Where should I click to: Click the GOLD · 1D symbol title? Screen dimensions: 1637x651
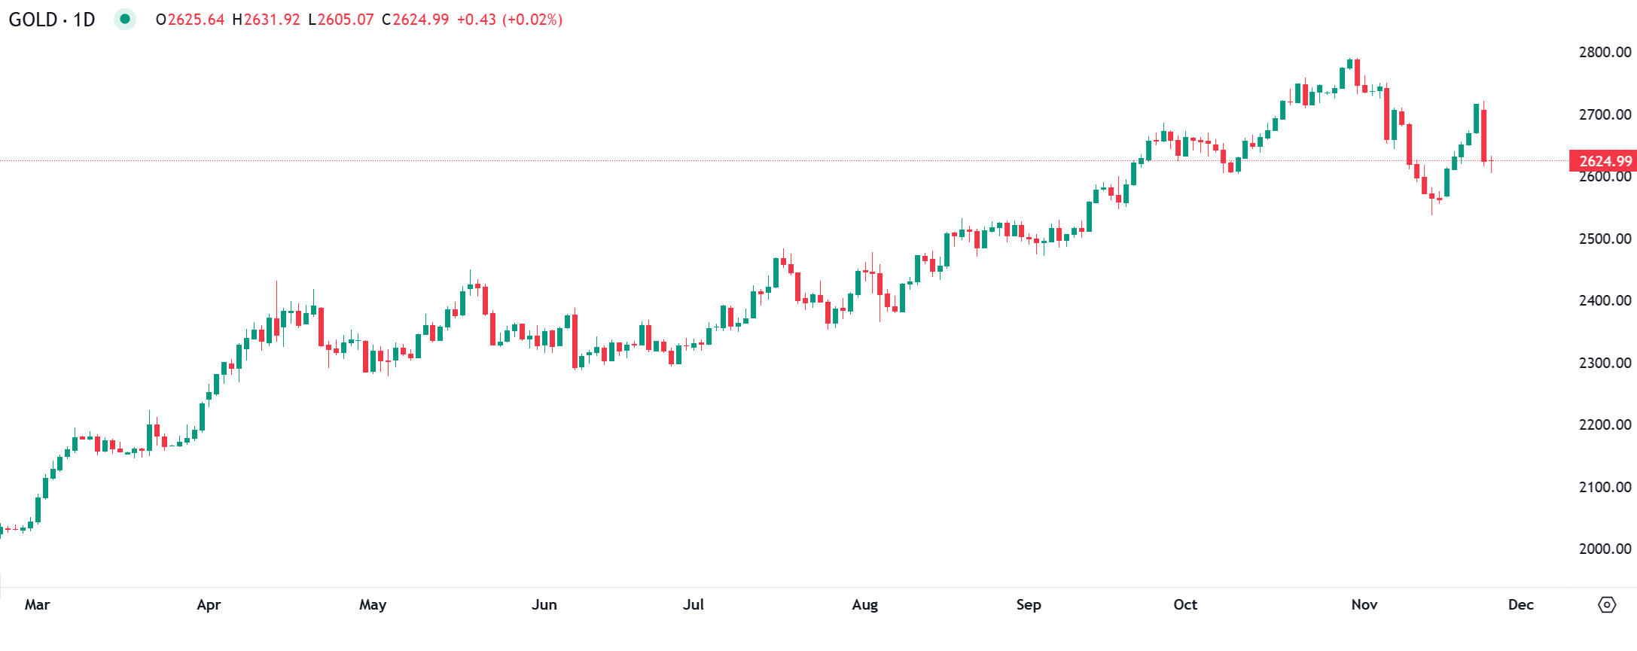pos(52,20)
